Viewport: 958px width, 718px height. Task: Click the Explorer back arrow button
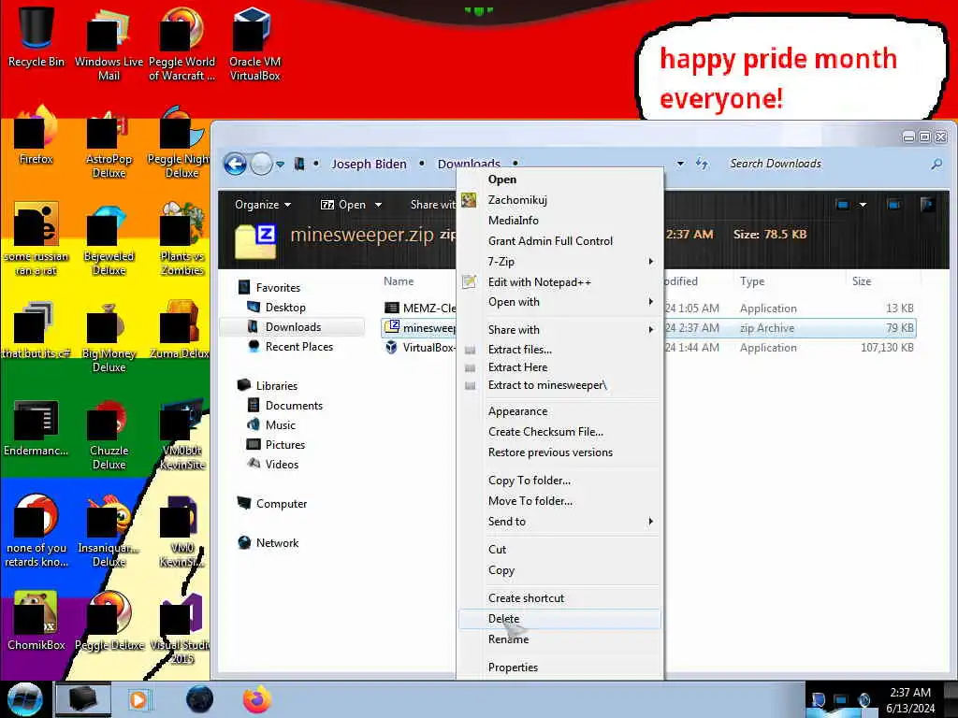(x=235, y=164)
